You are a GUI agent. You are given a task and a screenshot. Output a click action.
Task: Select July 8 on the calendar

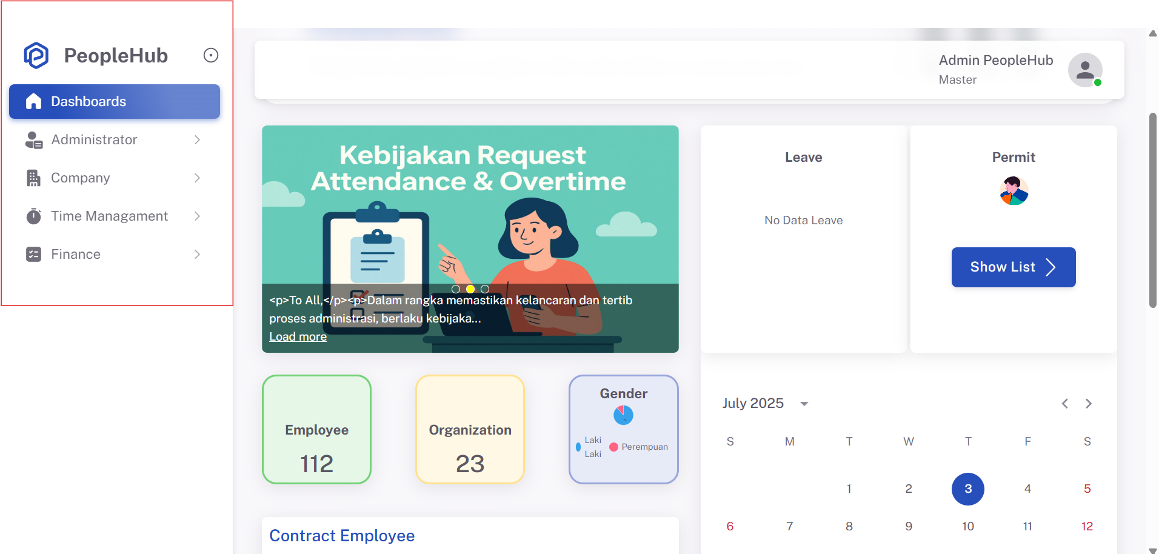(x=849, y=526)
